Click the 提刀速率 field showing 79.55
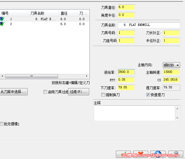The width and height of the screenshot is (185, 159). [x=171, y=88]
